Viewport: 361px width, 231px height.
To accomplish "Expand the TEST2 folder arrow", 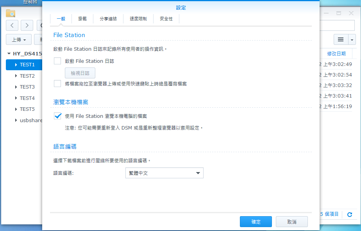I will pyautogui.click(x=16, y=76).
